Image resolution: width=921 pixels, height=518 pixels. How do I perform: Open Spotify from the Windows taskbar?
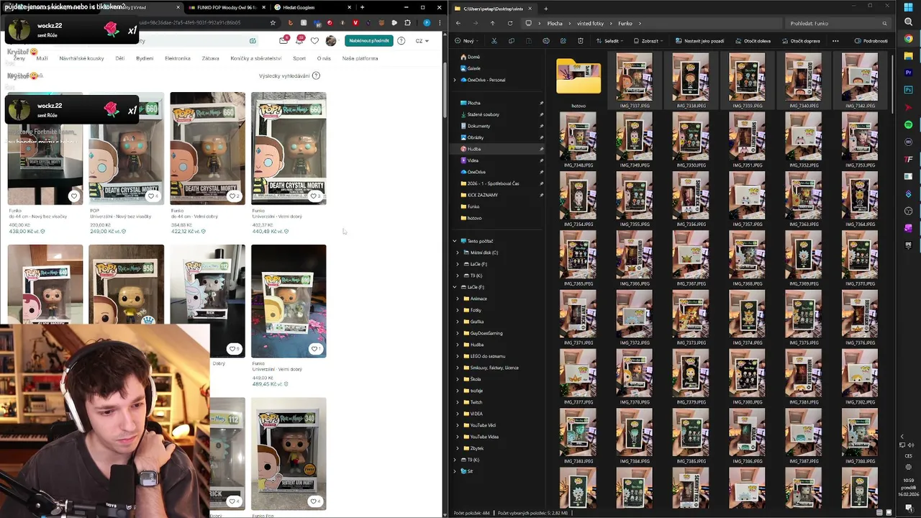click(x=909, y=125)
